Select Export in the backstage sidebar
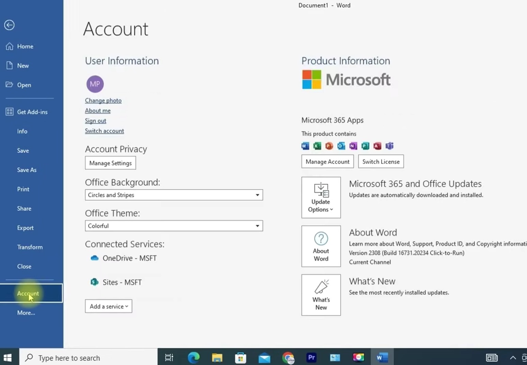This screenshot has width=527, height=365. [x=25, y=228]
